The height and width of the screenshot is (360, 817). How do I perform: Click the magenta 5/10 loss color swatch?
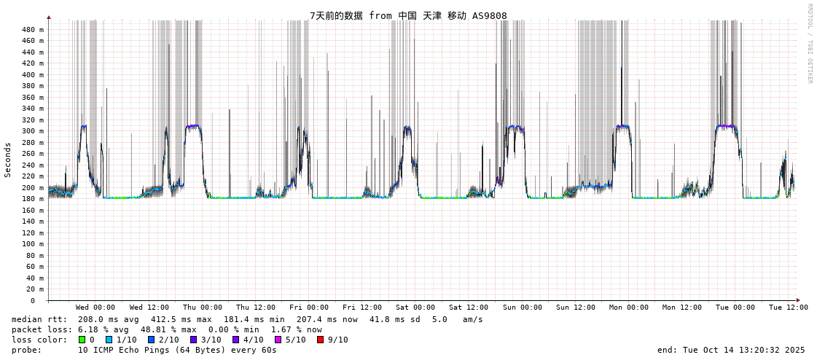pos(278,340)
